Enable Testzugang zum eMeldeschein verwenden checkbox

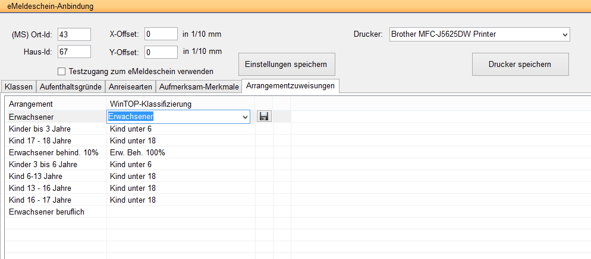click(62, 72)
